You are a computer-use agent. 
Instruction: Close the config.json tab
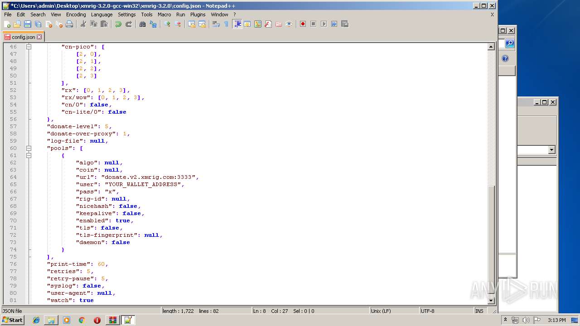[39, 37]
